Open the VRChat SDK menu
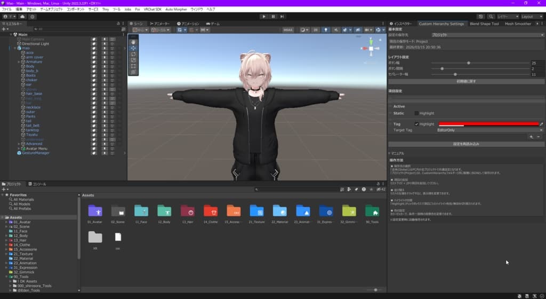The image size is (546, 299). pyautogui.click(x=152, y=10)
